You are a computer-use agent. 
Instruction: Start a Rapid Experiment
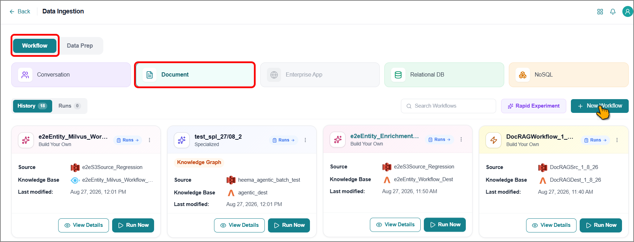(534, 106)
